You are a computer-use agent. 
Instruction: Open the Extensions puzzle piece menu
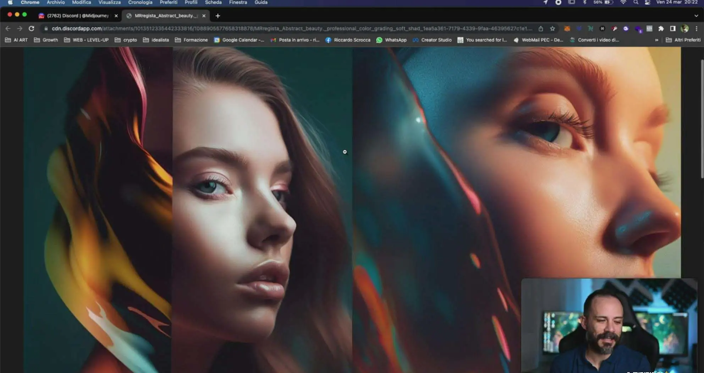[661, 28]
